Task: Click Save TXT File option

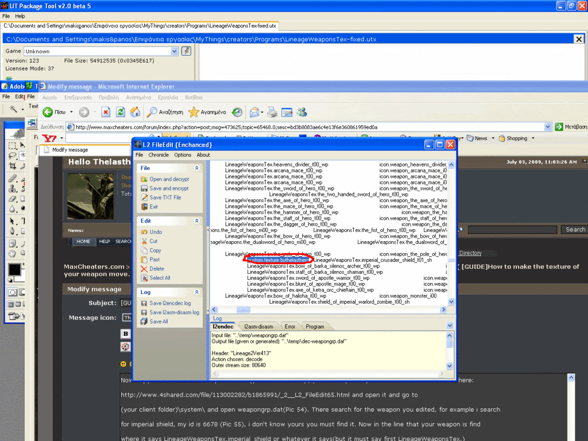Action: (x=165, y=198)
